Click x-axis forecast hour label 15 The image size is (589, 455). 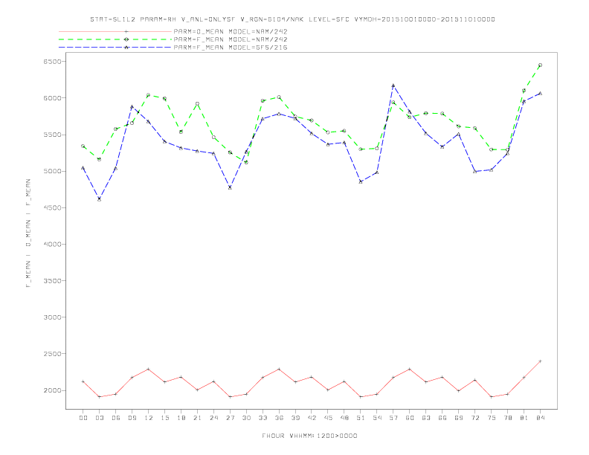[x=164, y=418]
